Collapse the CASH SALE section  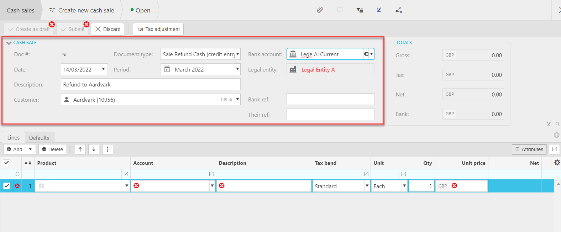pyautogui.click(x=9, y=43)
